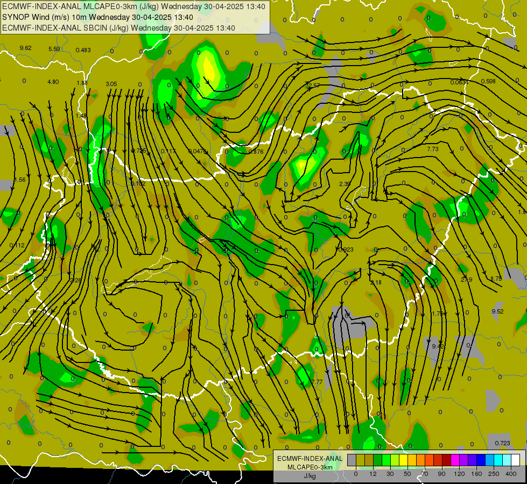Viewport: 527px width, 484px height.
Task: Click the map value '2.26'
Action: (76, 280)
